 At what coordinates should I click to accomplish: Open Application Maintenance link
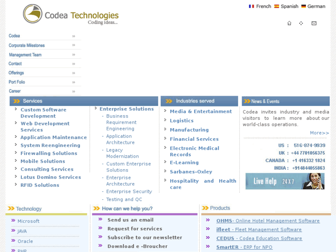[x=54, y=137]
